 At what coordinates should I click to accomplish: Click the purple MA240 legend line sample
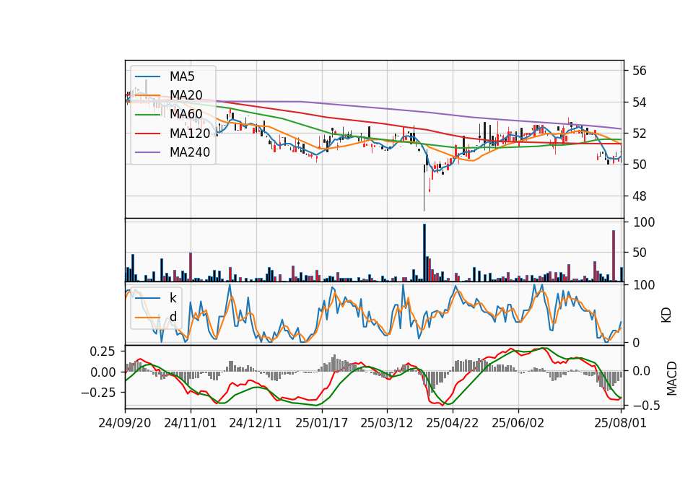(147, 152)
